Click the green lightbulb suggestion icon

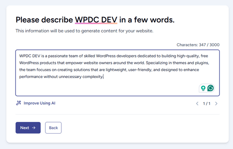[x=203, y=88]
